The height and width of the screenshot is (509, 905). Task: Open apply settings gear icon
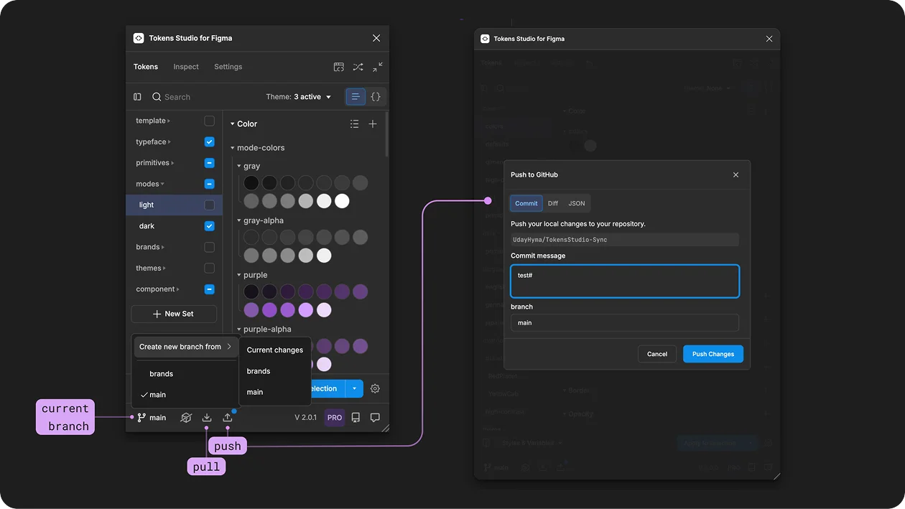tap(375, 388)
